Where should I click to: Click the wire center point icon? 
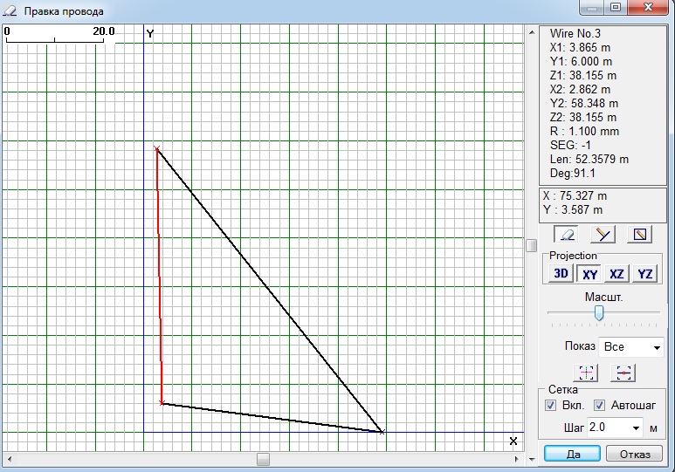pos(623,373)
